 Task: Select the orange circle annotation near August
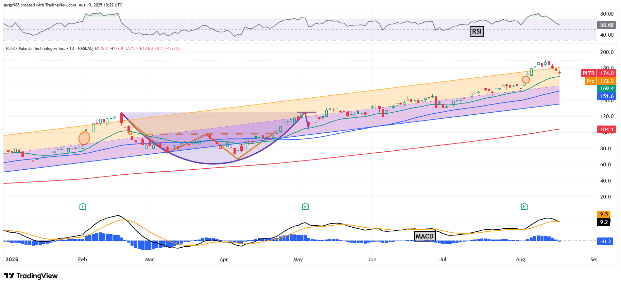click(525, 80)
